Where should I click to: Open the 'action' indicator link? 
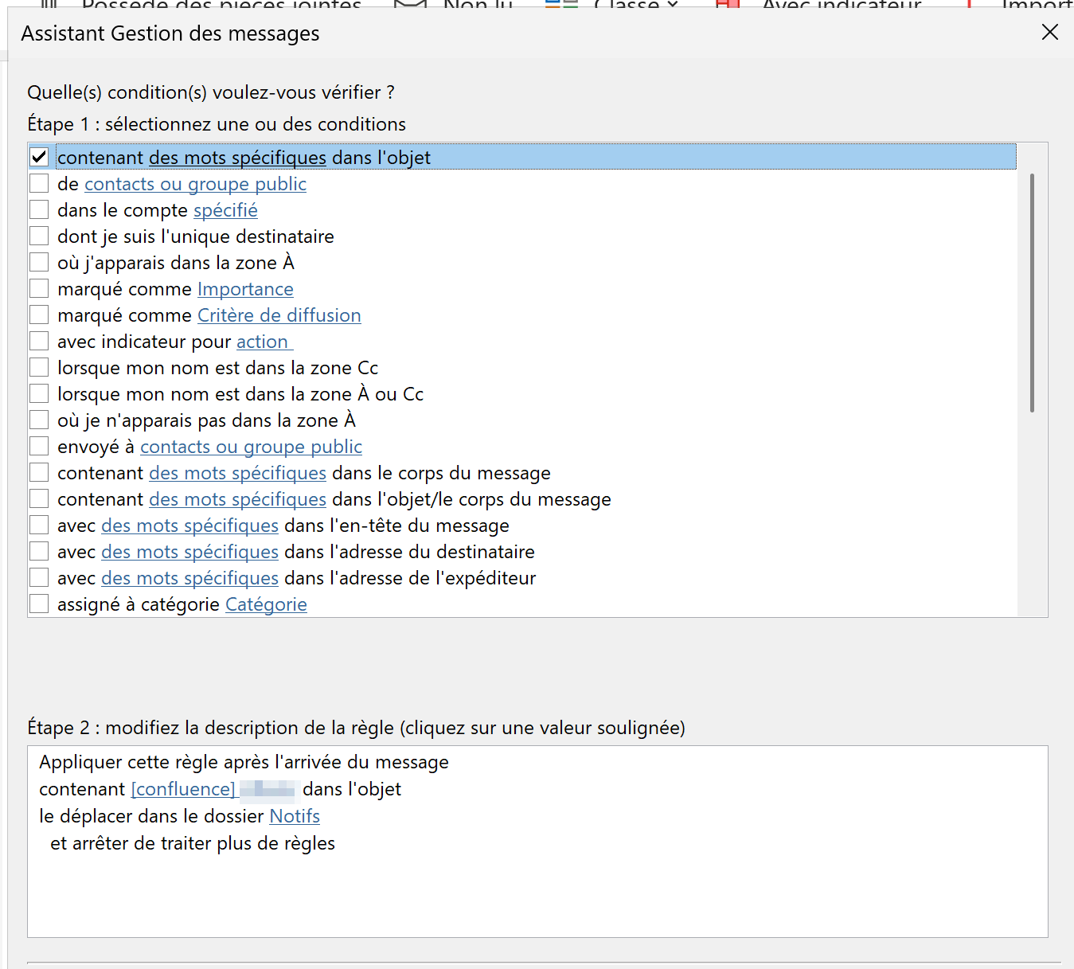click(x=264, y=342)
